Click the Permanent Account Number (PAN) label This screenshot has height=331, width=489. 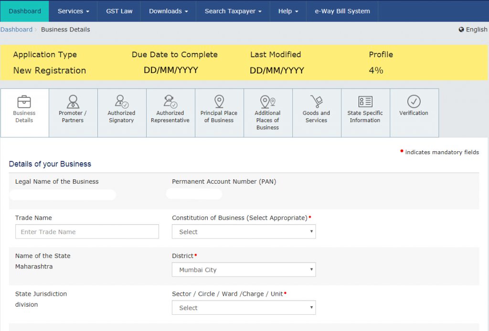point(224,182)
